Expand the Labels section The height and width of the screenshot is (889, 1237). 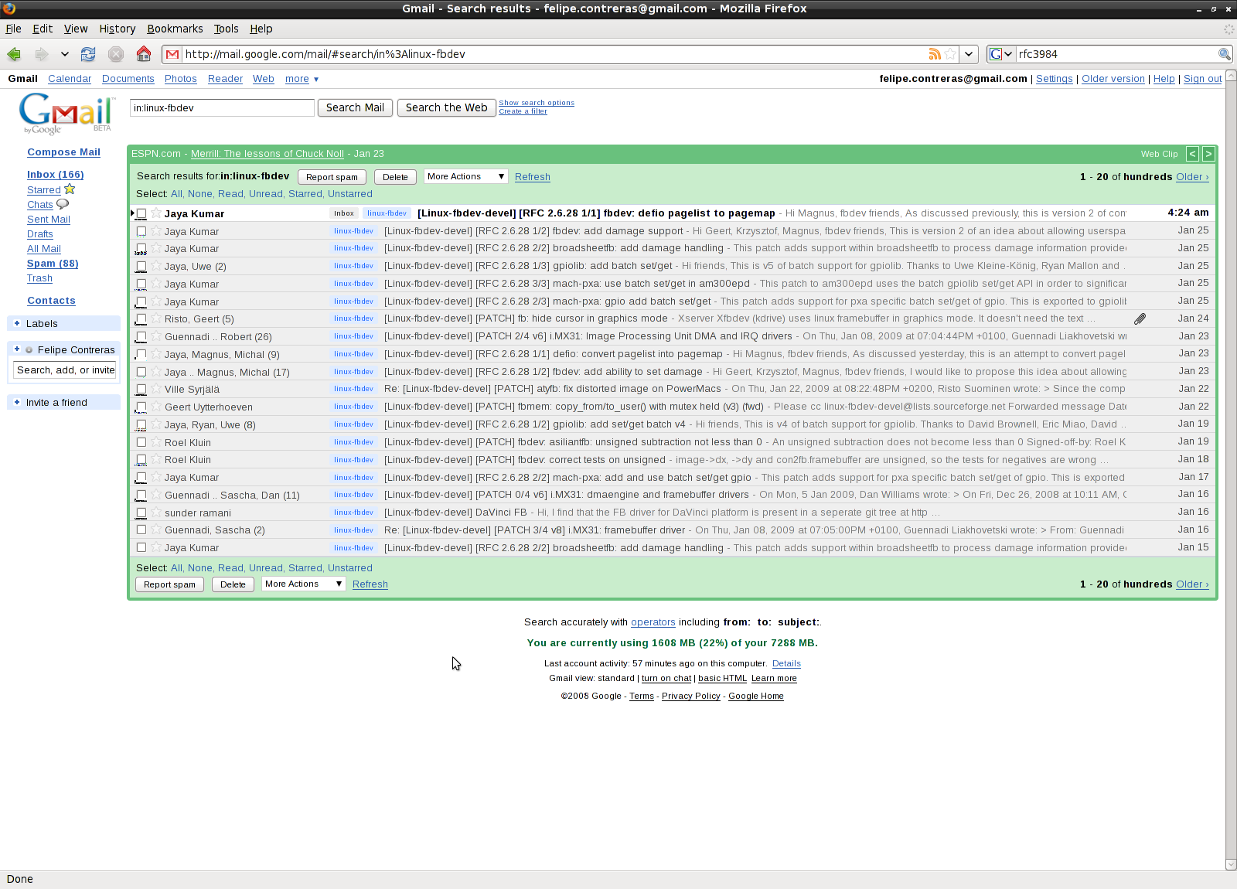pos(17,323)
